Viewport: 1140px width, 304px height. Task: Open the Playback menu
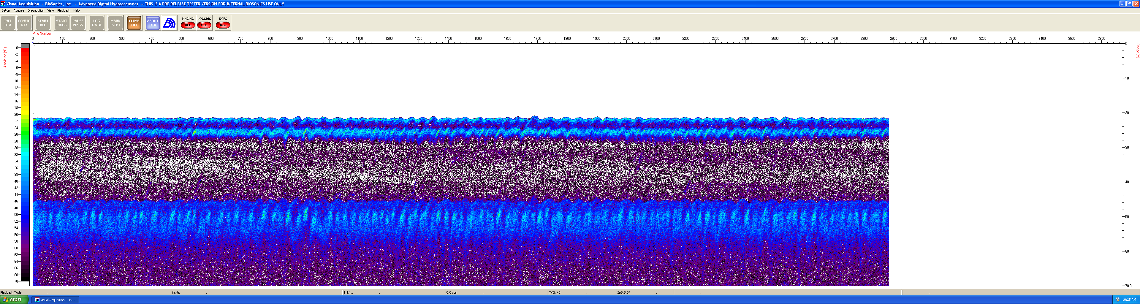click(63, 11)
